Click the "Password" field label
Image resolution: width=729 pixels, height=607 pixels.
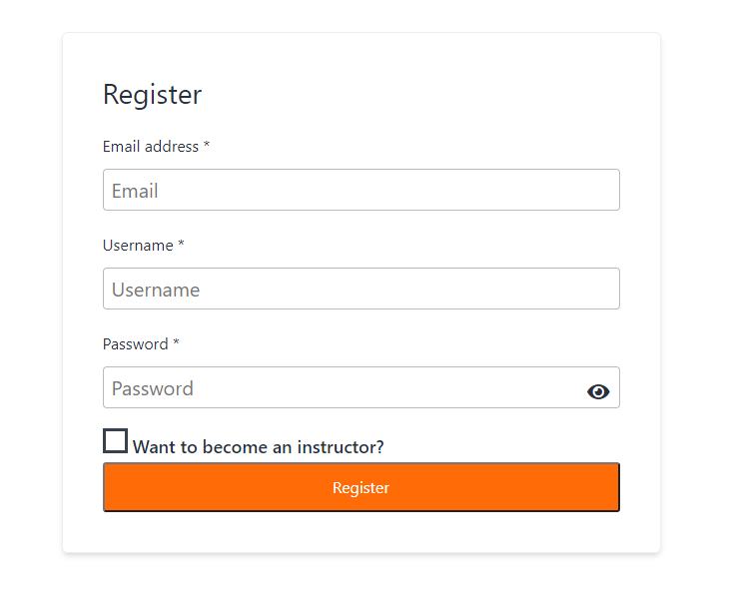[x=135, y=344]
